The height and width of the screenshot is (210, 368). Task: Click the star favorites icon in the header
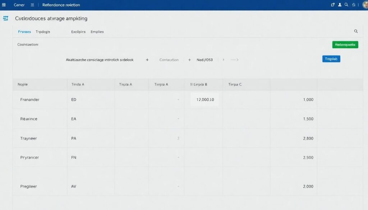pos(354,5)
